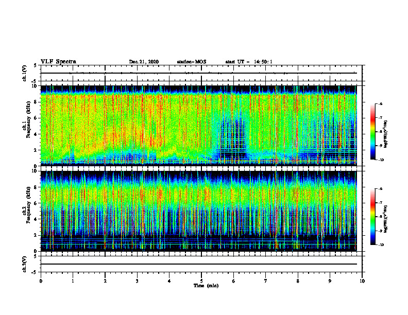The image size is (408, 315).
Task: Click time axis tick label "7"
Action: pos(266,281)
